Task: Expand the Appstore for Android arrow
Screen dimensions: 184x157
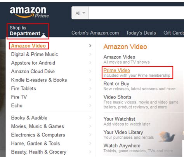Action: 90,63
